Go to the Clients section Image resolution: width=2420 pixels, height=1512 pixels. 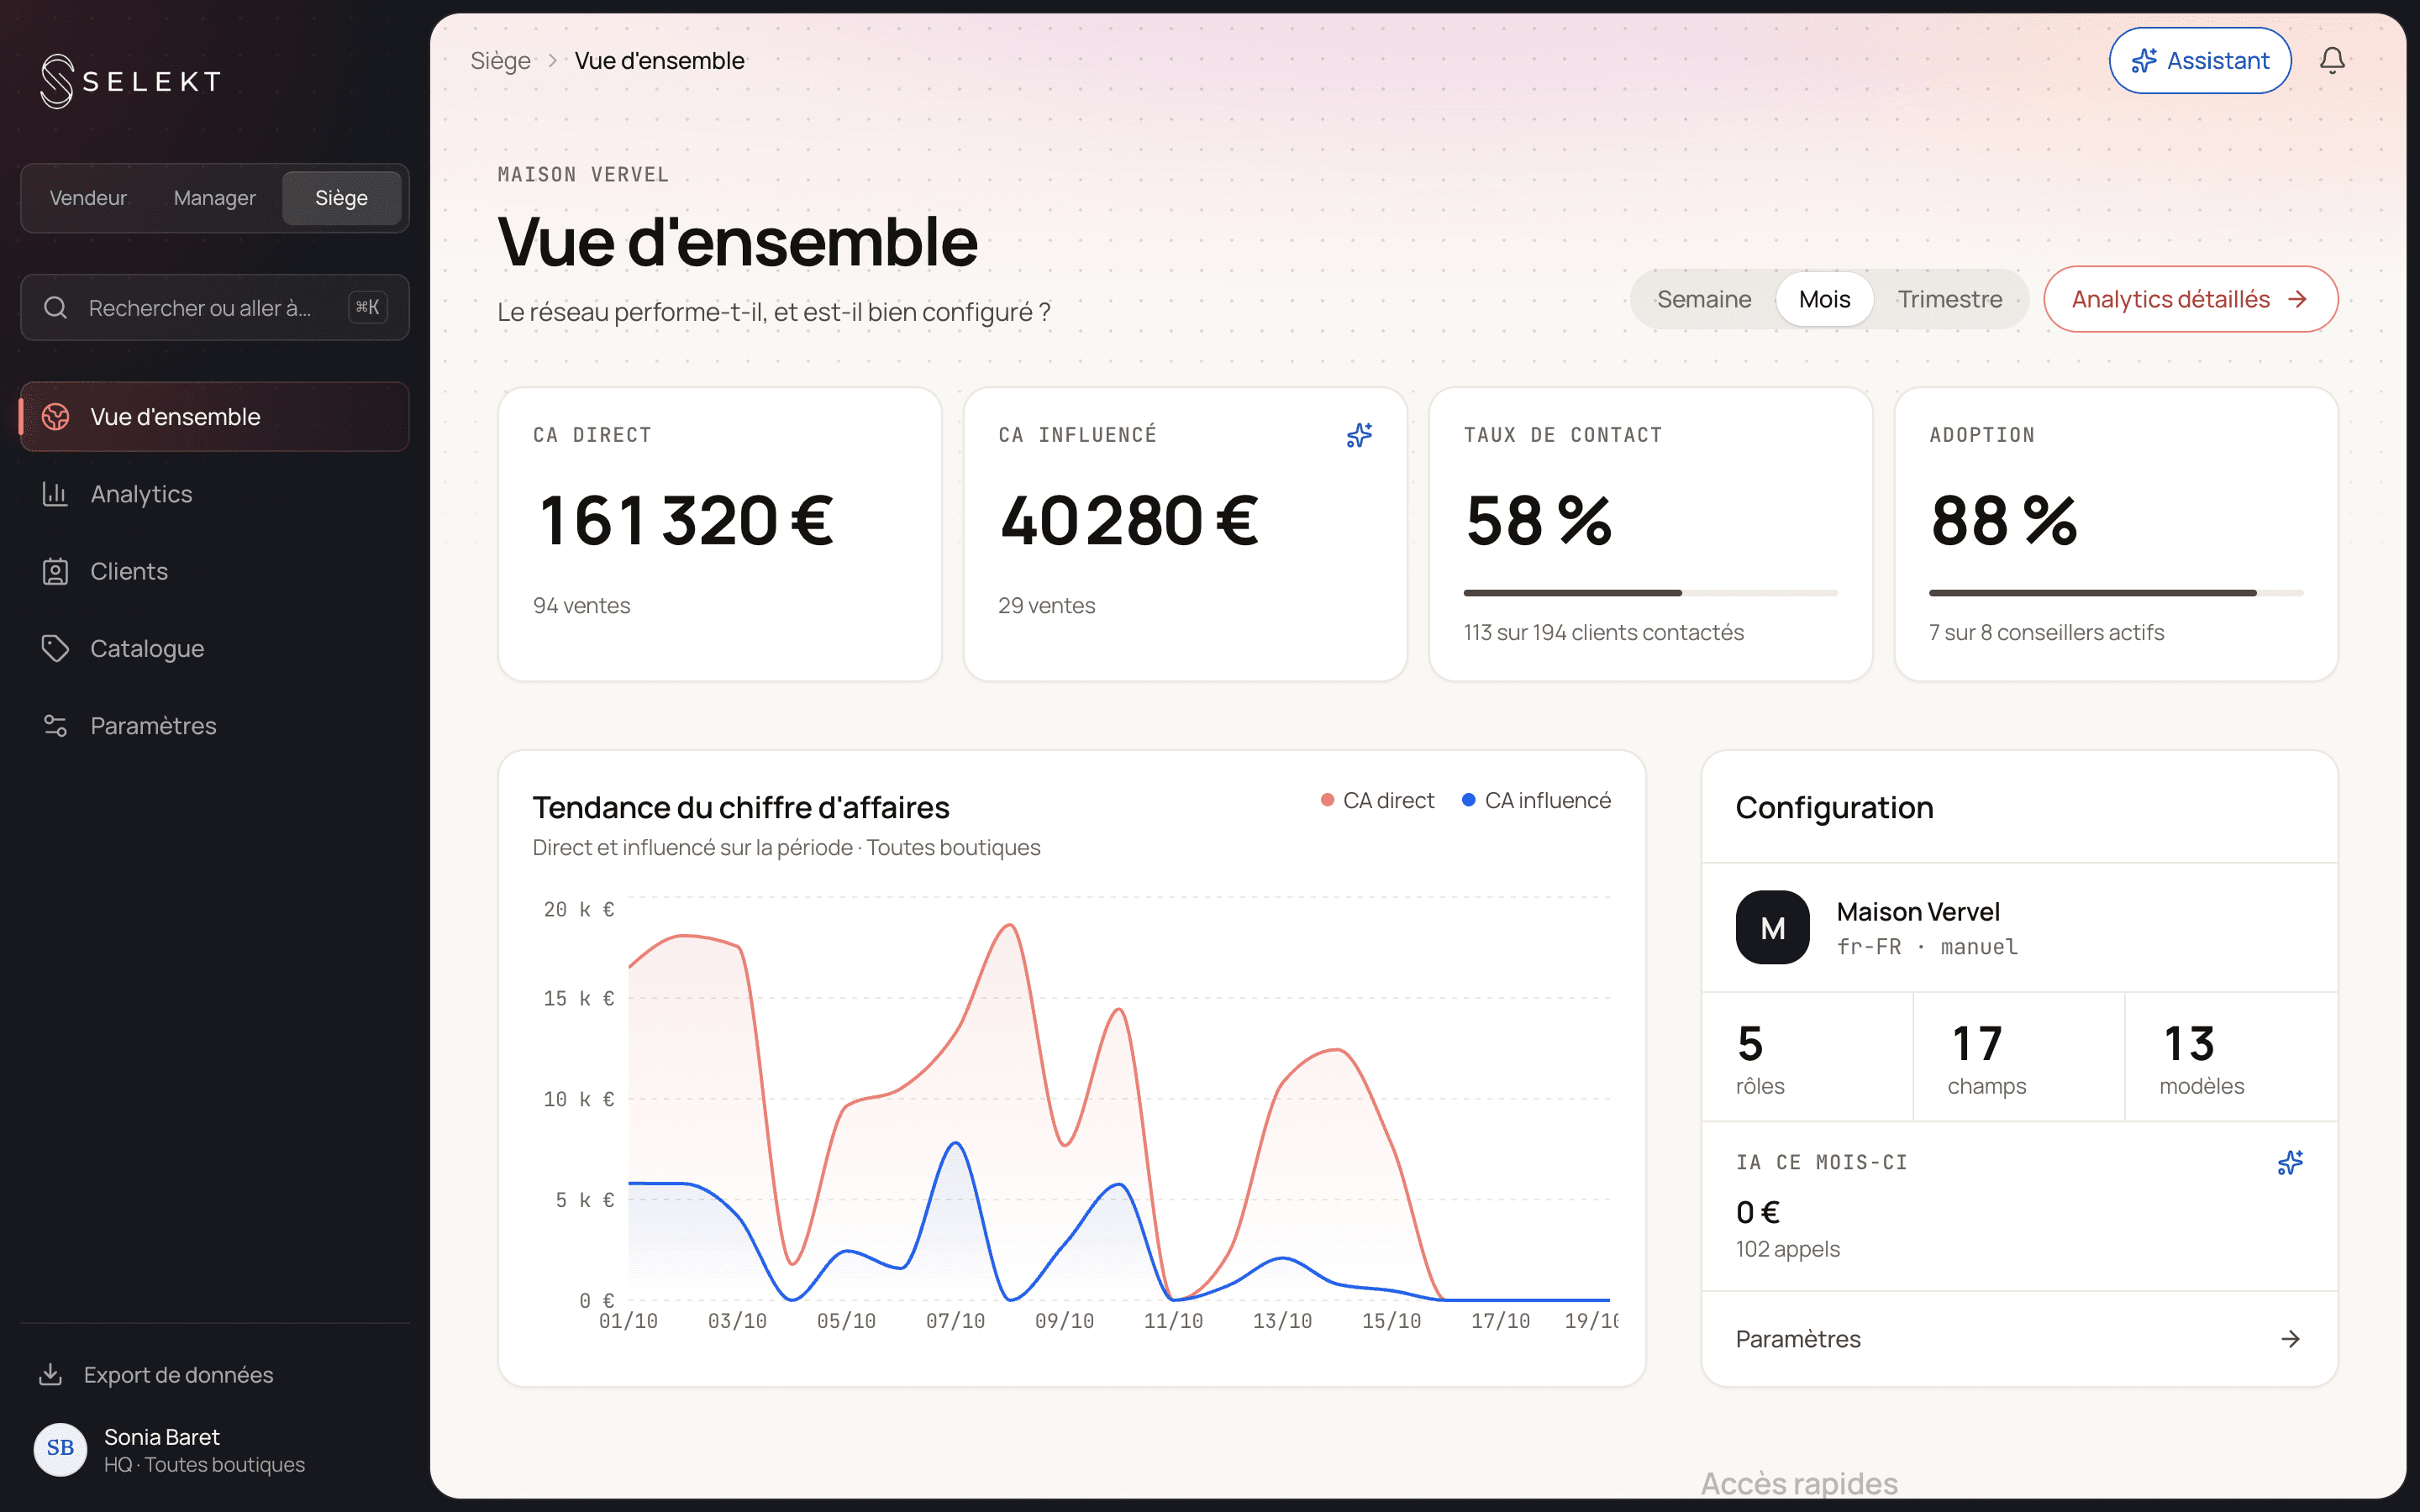coord(215,571)
